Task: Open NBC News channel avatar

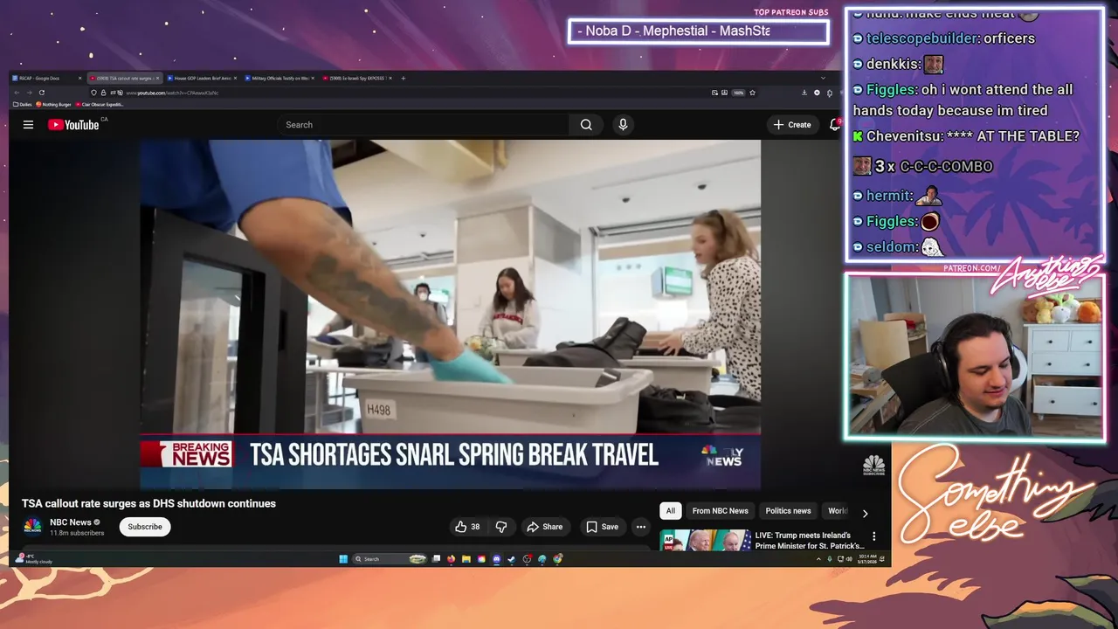Action: point(32,527)
